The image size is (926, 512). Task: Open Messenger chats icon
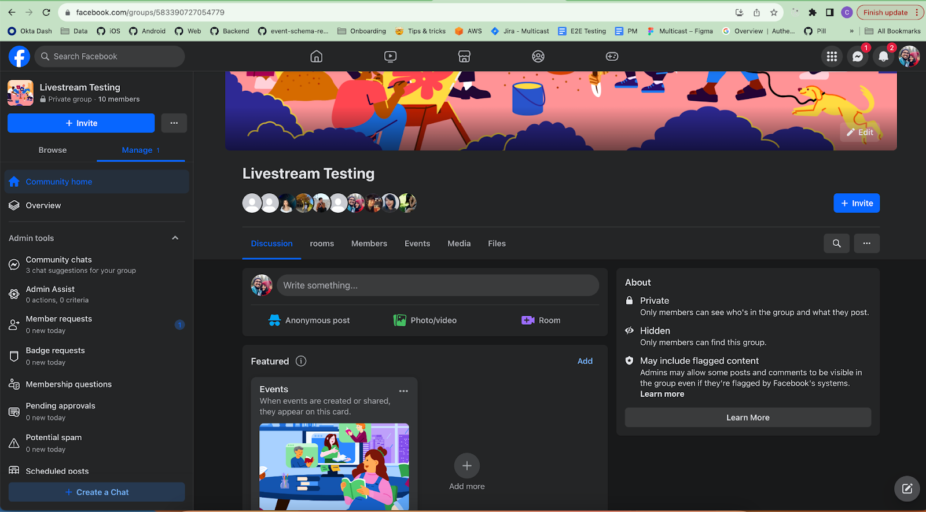point(857,57)
